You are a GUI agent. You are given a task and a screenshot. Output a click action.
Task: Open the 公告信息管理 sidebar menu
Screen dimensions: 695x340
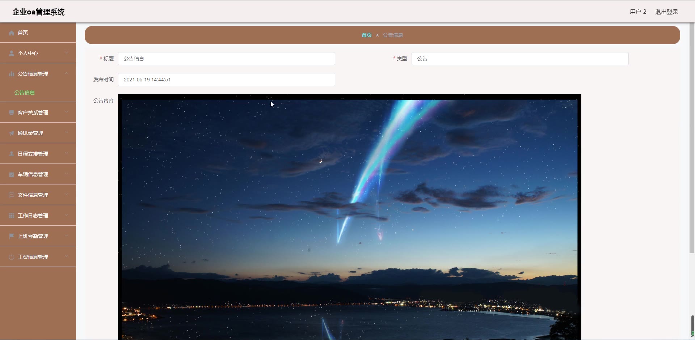click(x=38, y=74)
